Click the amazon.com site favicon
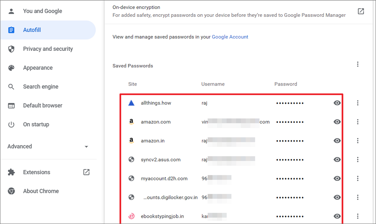 coord(131,122)
